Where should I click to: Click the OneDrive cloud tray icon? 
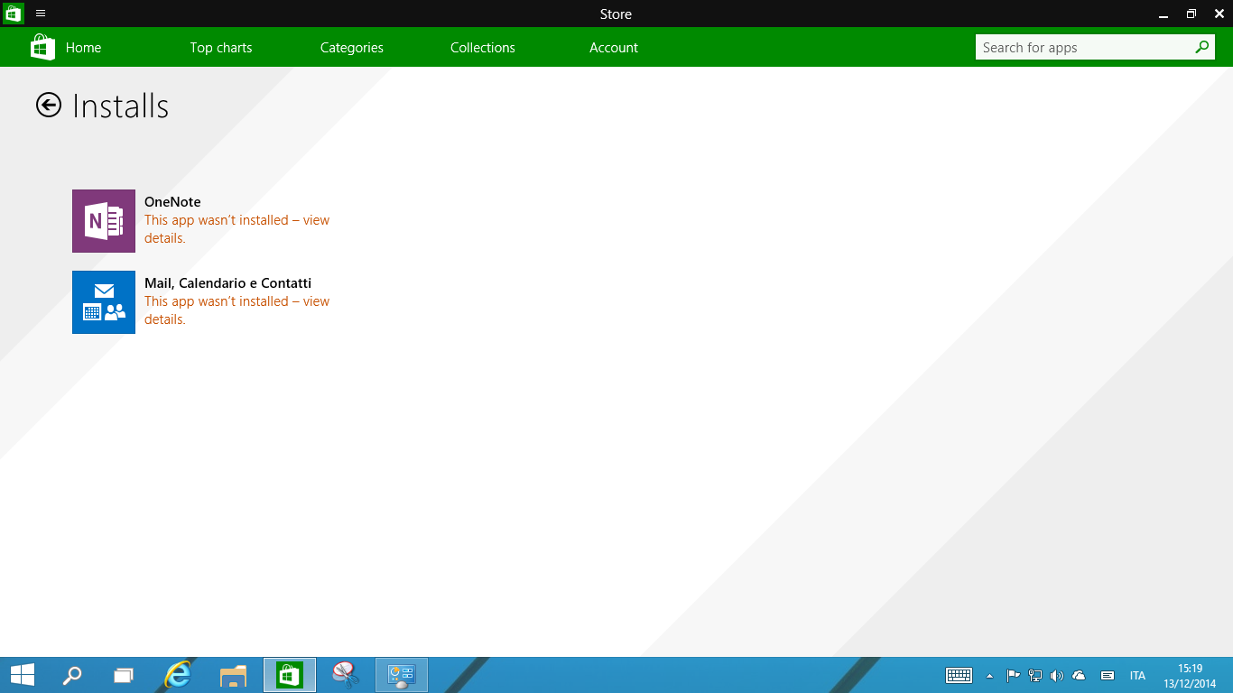(x=1079, y=675)
